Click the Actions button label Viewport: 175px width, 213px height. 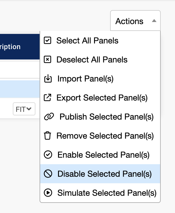coord(129,21)
